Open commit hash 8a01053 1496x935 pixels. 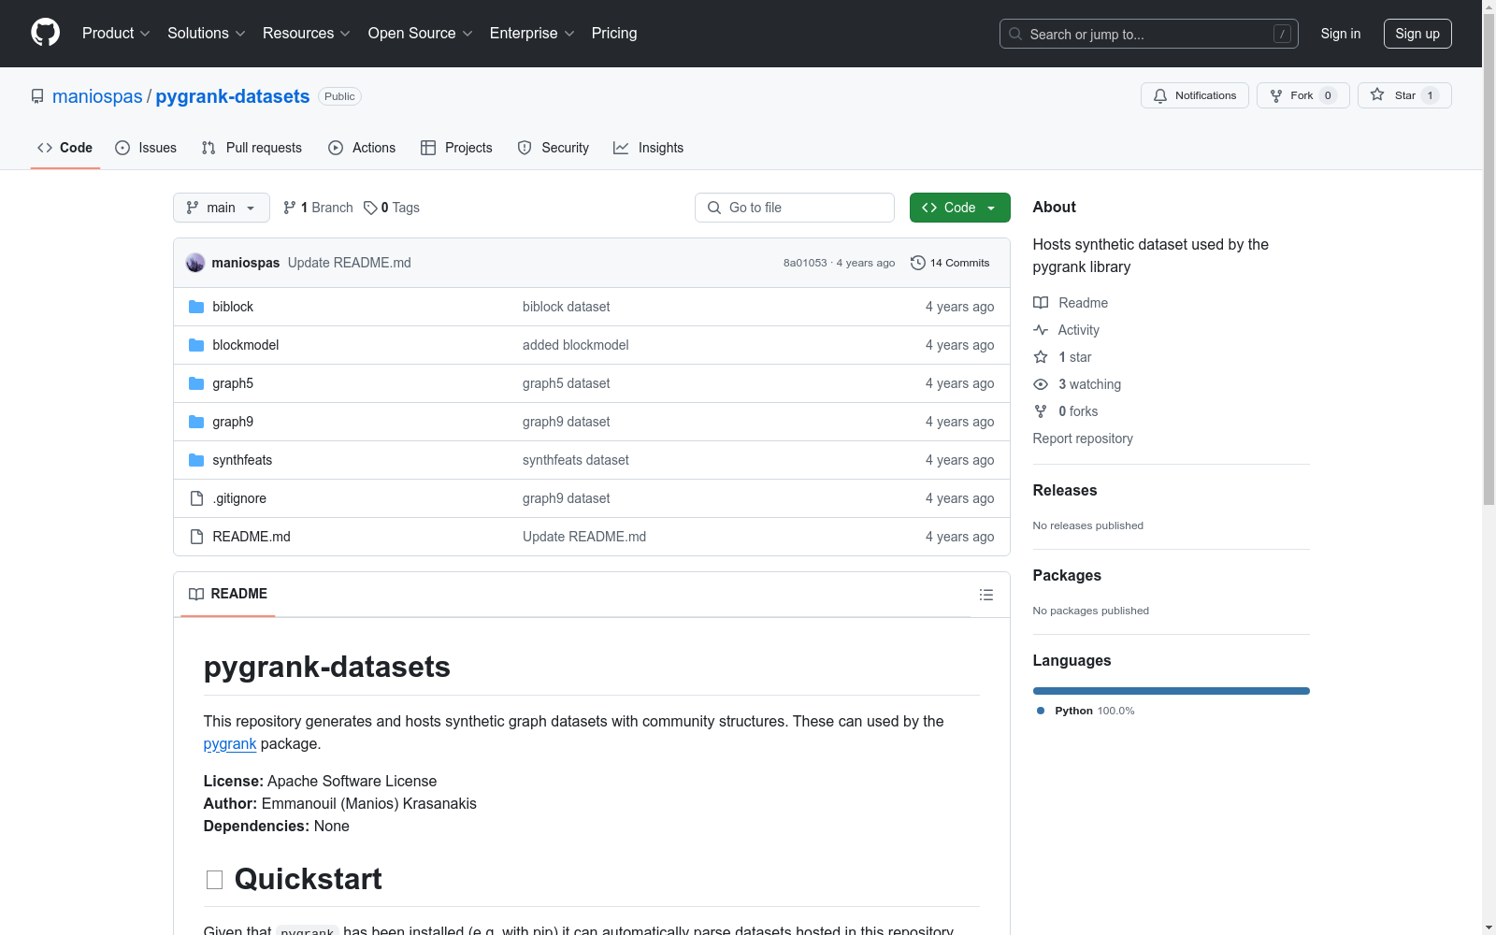805,263
